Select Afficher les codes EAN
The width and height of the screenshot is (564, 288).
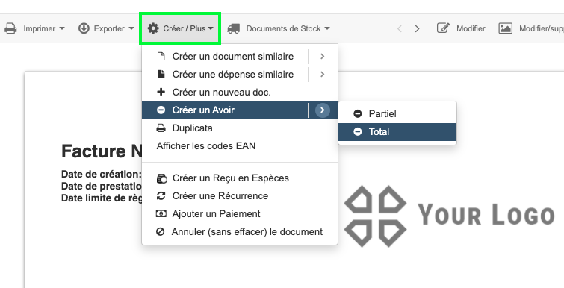coord(206,146)
